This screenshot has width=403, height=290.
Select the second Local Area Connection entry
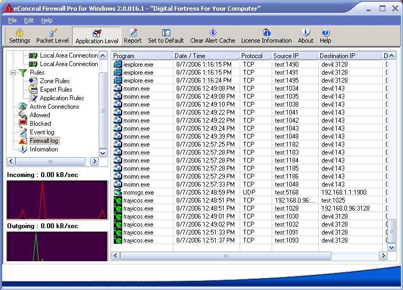69,63
